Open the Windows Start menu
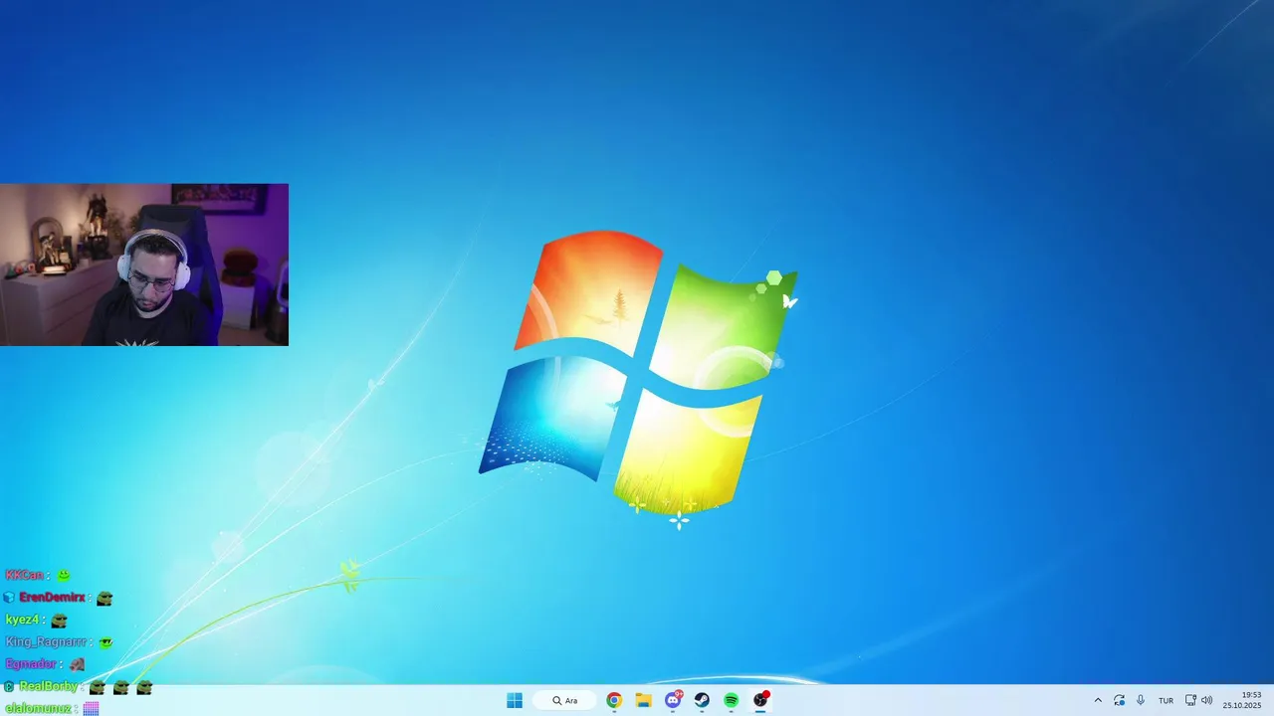This screenshot has width=1274, height=716. pos(515,700)
